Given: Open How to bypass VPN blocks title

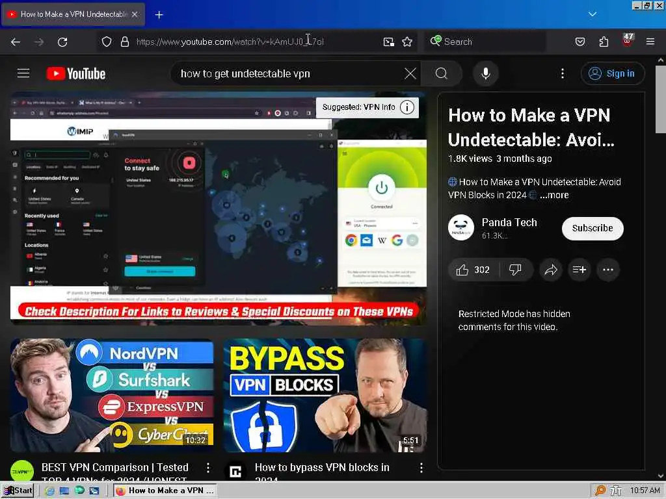Looking at the screenshot, I should click(x=322, y=472).
